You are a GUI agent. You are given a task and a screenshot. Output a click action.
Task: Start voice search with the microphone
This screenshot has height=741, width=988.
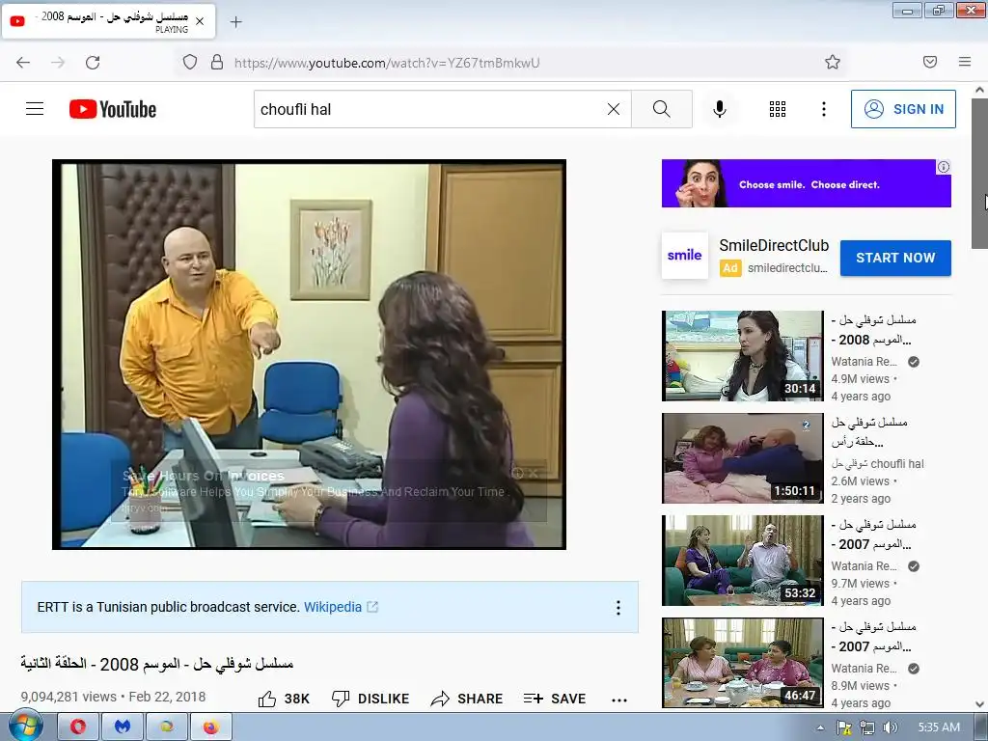pyautogui.click(x=720, y=109)
